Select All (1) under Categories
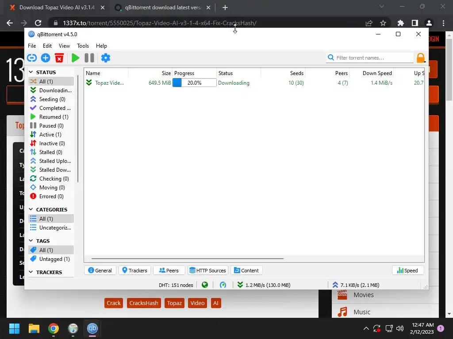 51,219
